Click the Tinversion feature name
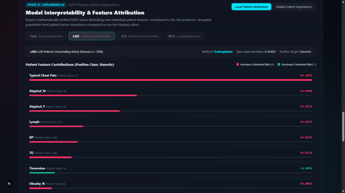 (x=37, y=168)
